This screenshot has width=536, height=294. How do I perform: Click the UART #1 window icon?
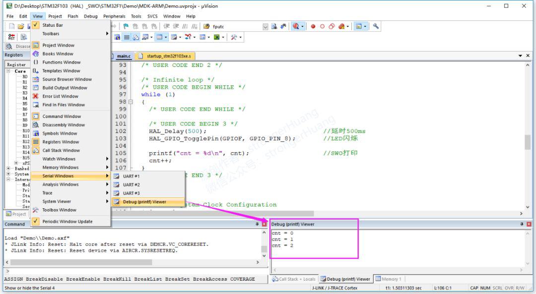116,176
